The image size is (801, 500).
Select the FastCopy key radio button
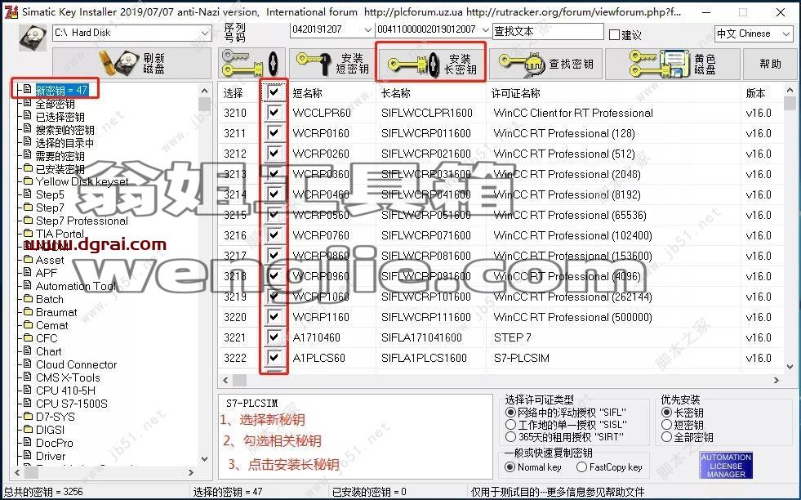(x=582, y=467)
